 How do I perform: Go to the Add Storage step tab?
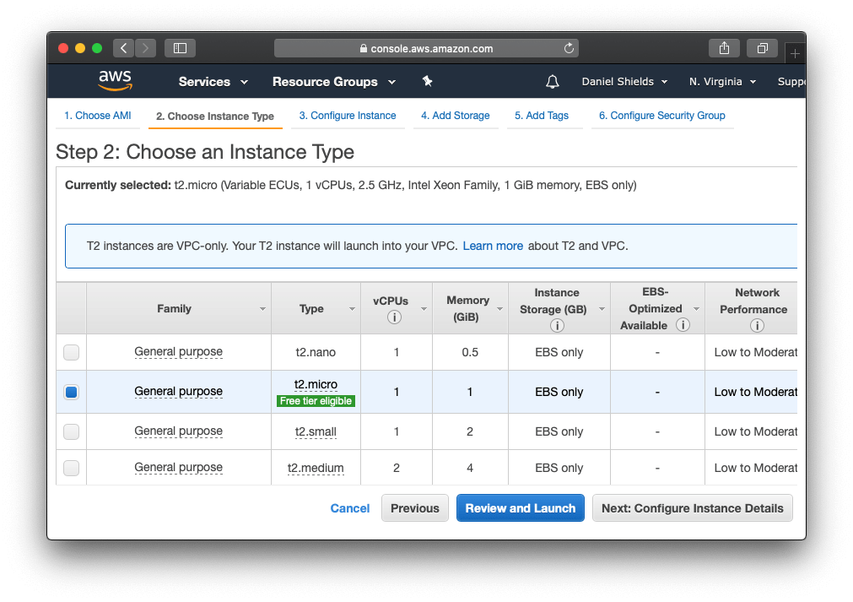point(455,116)
